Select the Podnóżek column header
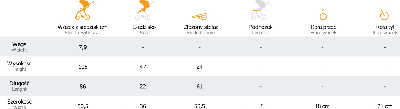 261,30
